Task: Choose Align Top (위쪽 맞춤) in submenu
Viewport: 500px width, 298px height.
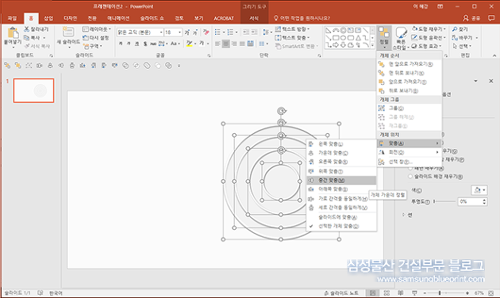Action: tap(341, 171)
